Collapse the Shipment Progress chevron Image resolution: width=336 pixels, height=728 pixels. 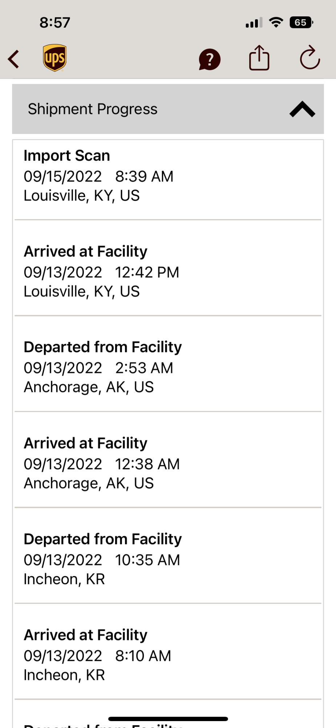point(302,109)
